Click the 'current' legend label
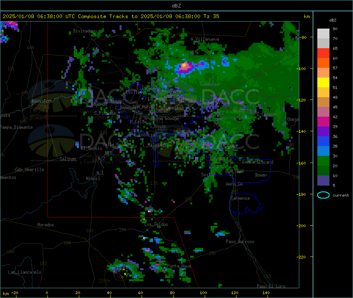 341,195
